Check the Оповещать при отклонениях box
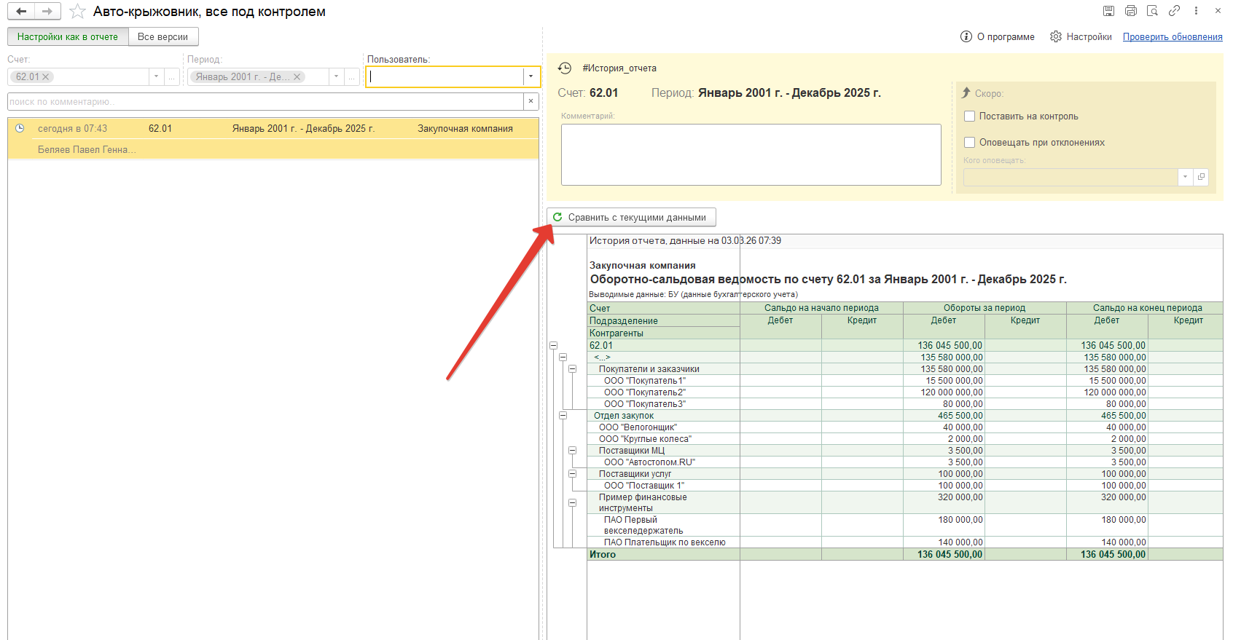This screenshot has height=640, width=1233. click(970, 143)
